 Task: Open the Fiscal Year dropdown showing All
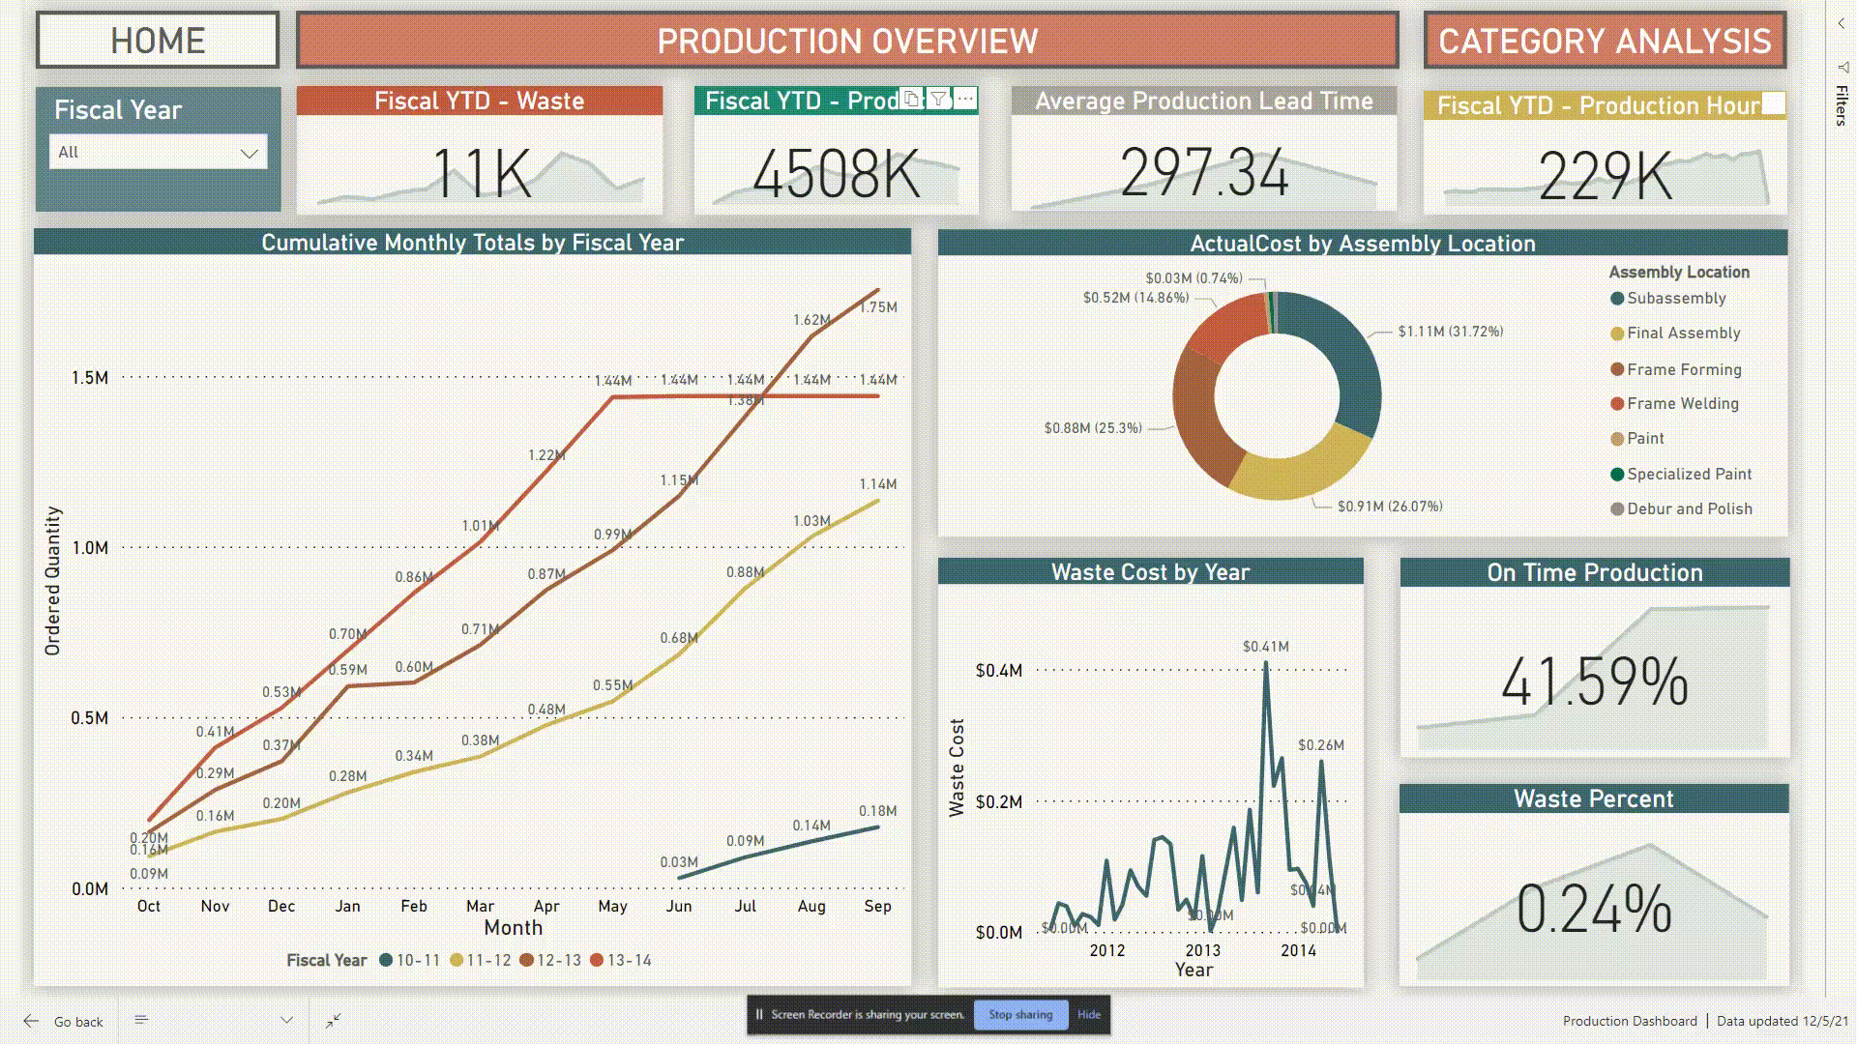tap(158, 152)
